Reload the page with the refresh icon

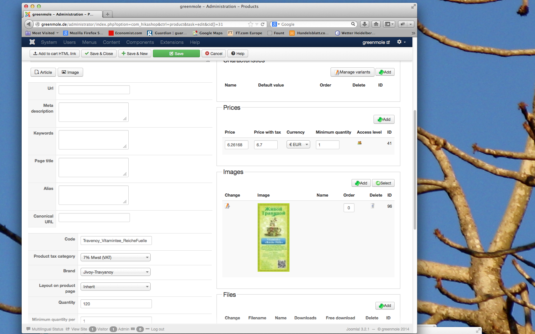(263, 24)
